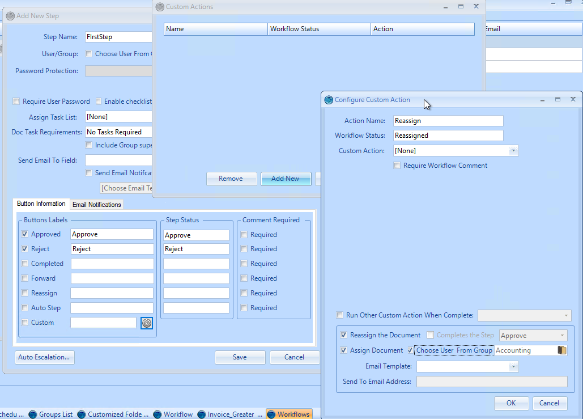Click Configure Custom Action title icon

pyautogui.click(x=329, y=100)
